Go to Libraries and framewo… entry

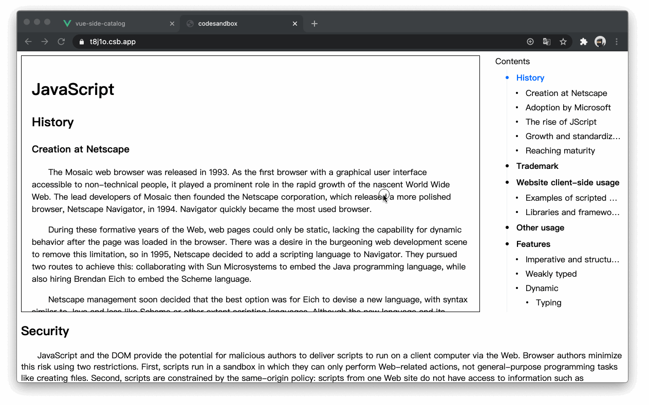point(572,212)
